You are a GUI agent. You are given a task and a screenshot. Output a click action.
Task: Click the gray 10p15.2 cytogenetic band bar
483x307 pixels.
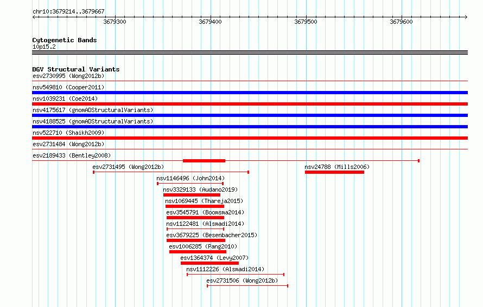(x=250, y=53)
